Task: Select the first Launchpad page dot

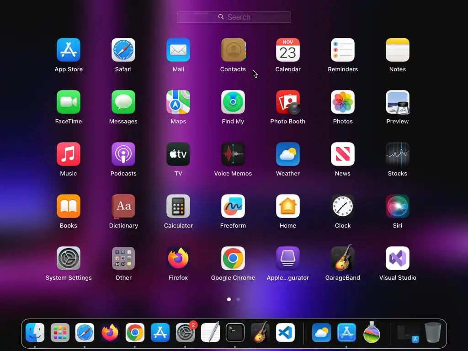Action: coord(229,299)
